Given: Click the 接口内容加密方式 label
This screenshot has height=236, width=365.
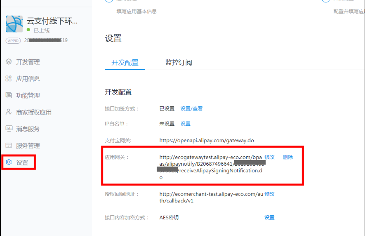Looking at the screenshot, I should [x=127, y=217].
